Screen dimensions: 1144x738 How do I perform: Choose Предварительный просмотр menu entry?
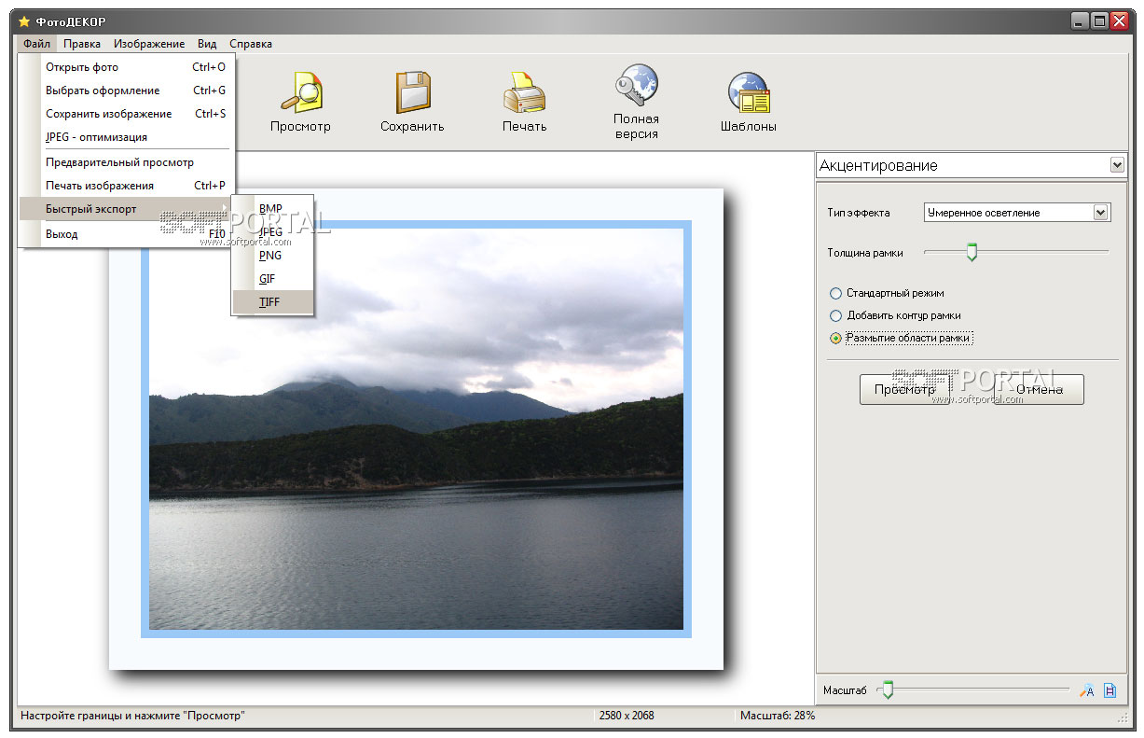pos(126,162)
